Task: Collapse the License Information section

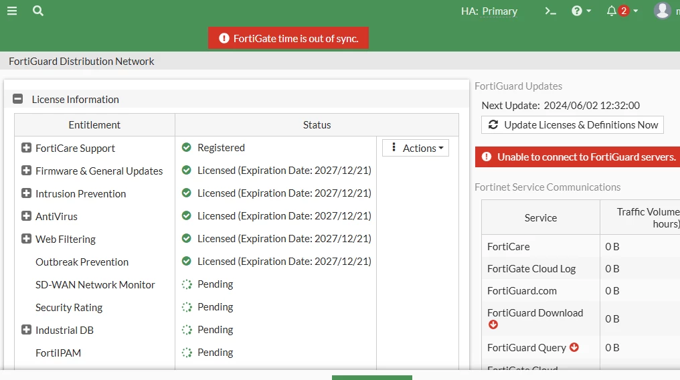Action: pos(18,99)
